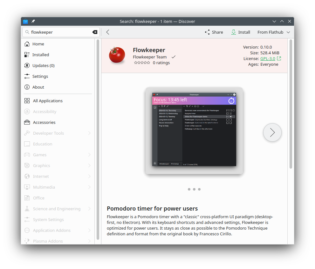The image size is (315, 269).
Task: Select All Applications category
Action: [x=58, y=101]
